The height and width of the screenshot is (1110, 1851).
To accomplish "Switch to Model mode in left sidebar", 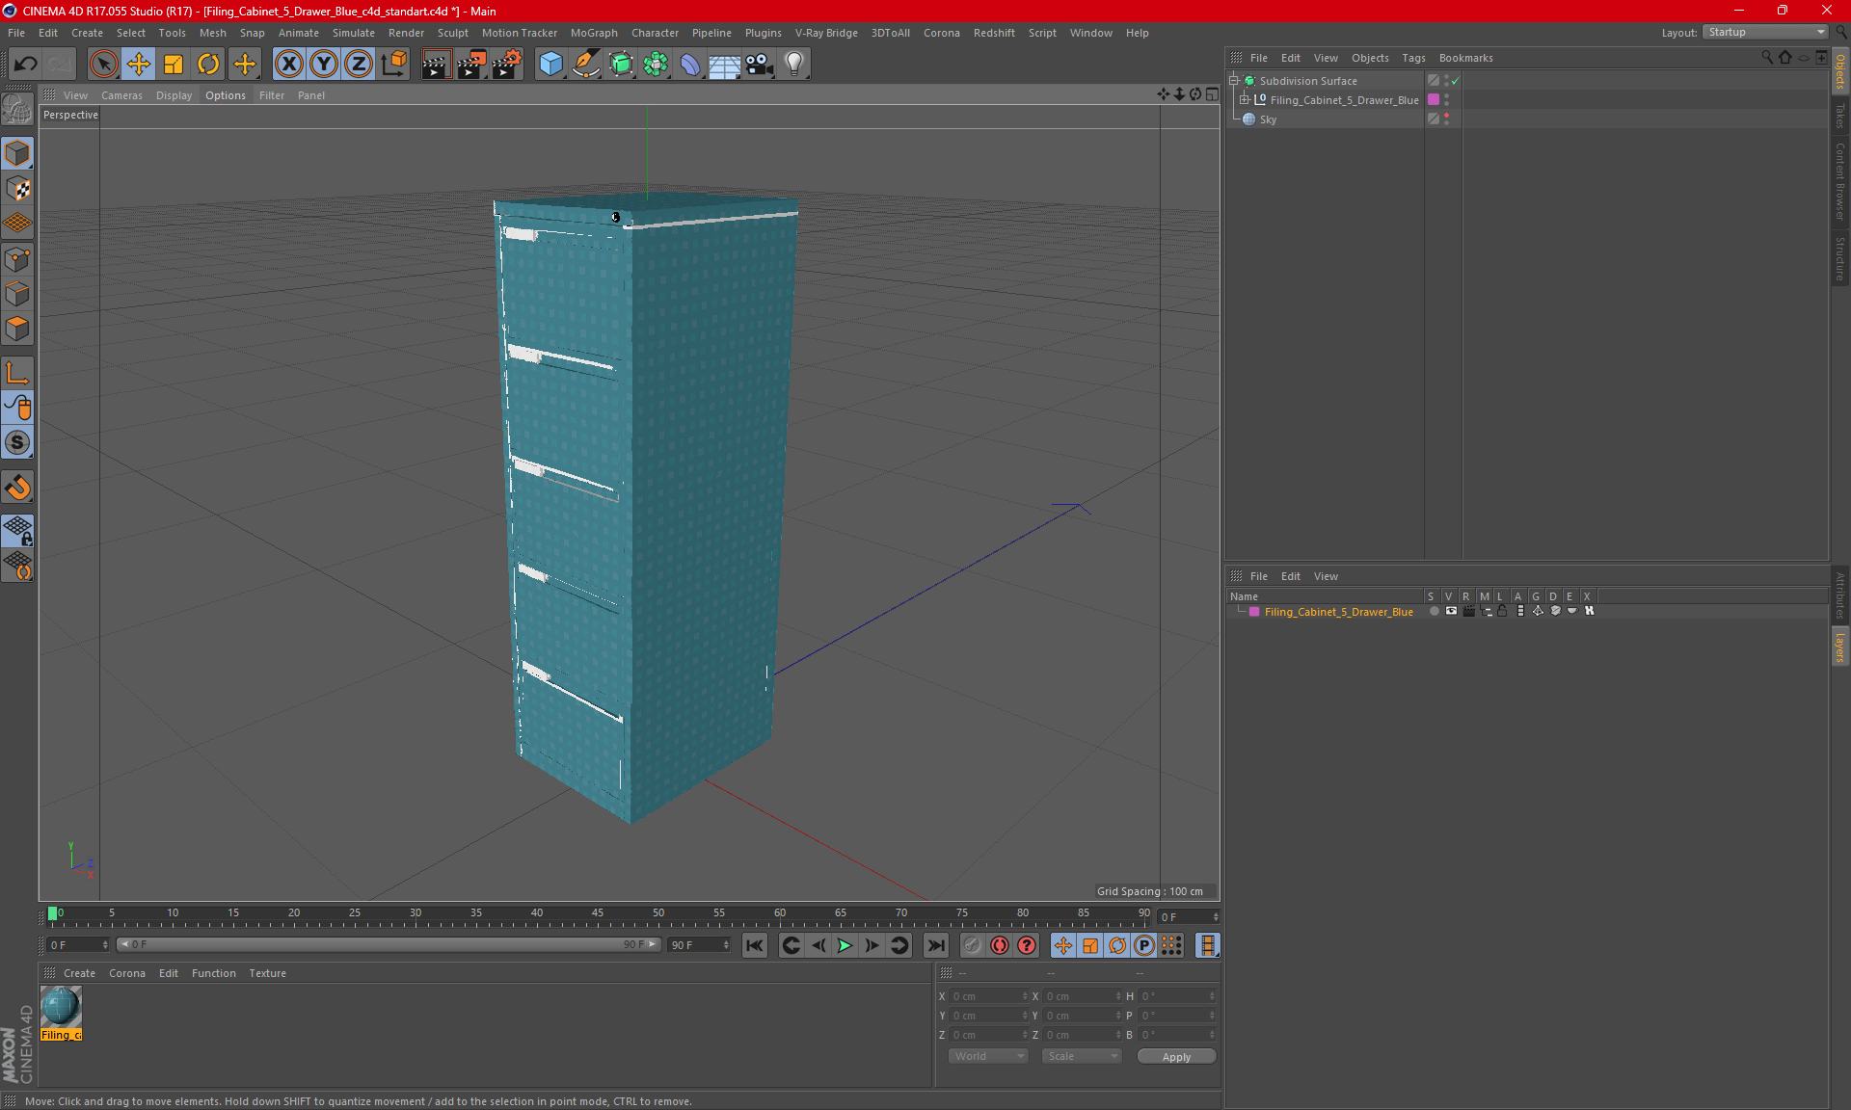I will click(x=18, y=153).
